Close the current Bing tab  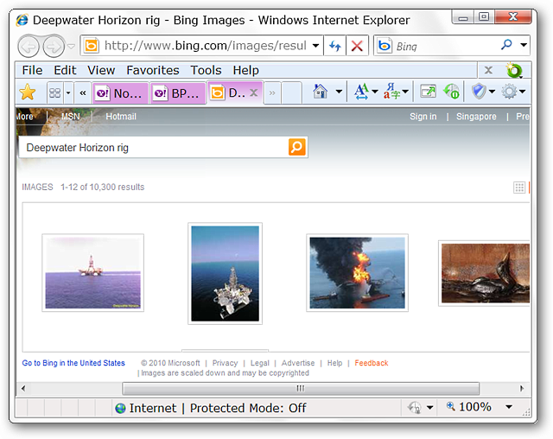click(253, 92)
